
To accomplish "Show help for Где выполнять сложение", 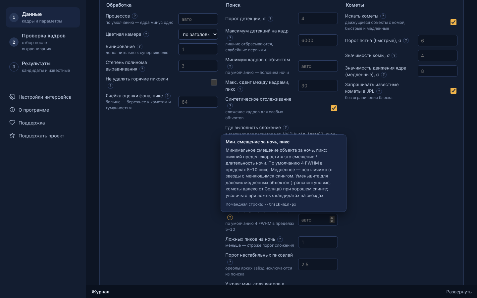I will coord(286,127).
